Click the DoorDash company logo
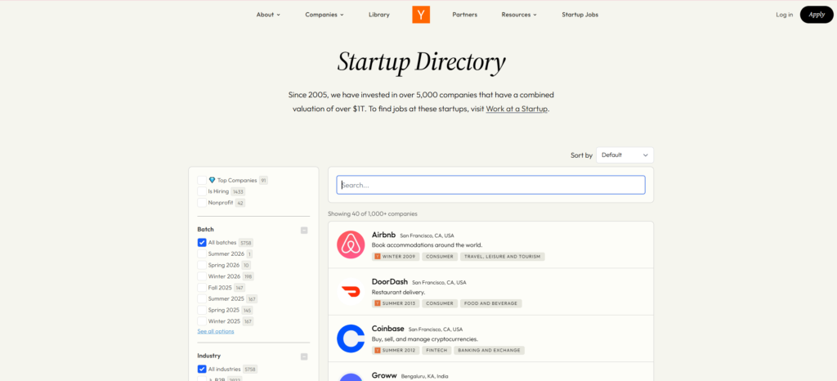The height and width of the screenshot is (381, 837). point(351,292)
